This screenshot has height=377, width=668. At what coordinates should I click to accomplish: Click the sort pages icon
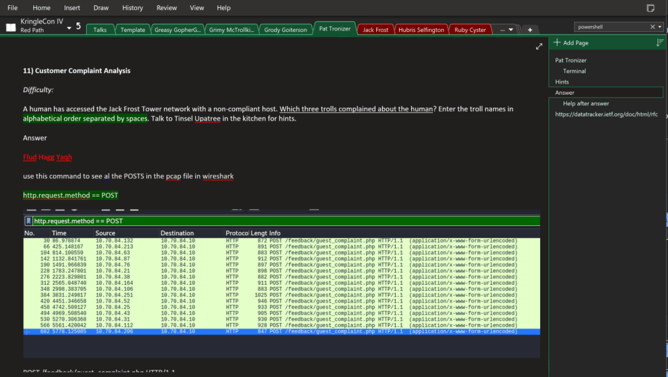[x=660, y=42]
